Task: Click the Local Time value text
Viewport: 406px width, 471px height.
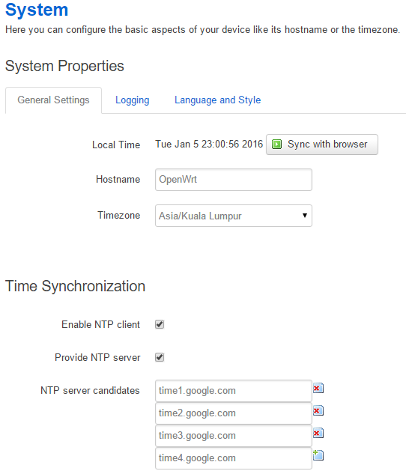Action: point(209,145)
